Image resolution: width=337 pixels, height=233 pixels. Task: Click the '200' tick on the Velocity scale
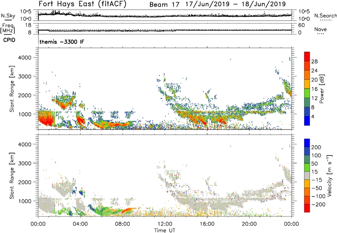[x=316, y=147]
